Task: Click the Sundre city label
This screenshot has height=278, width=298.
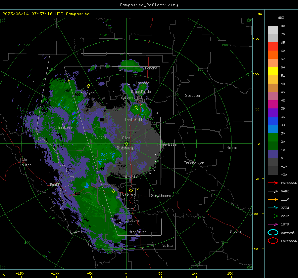Action: (101, 137)
